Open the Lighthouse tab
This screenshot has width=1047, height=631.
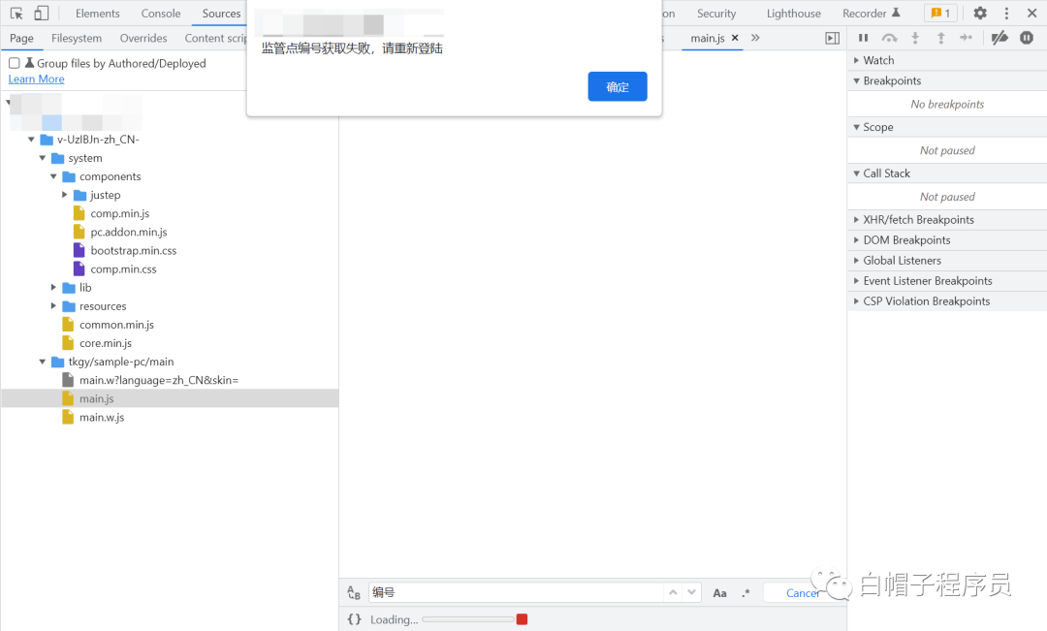[793, 14]
